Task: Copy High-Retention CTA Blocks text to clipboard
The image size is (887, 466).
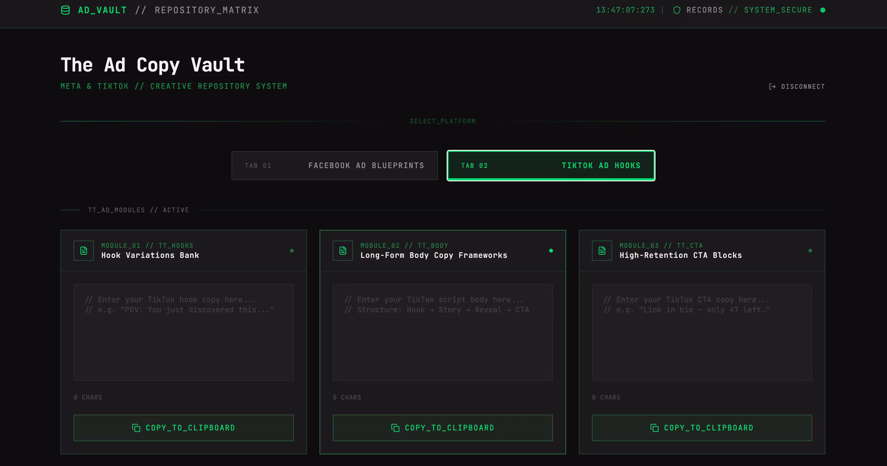Action: 702,428
